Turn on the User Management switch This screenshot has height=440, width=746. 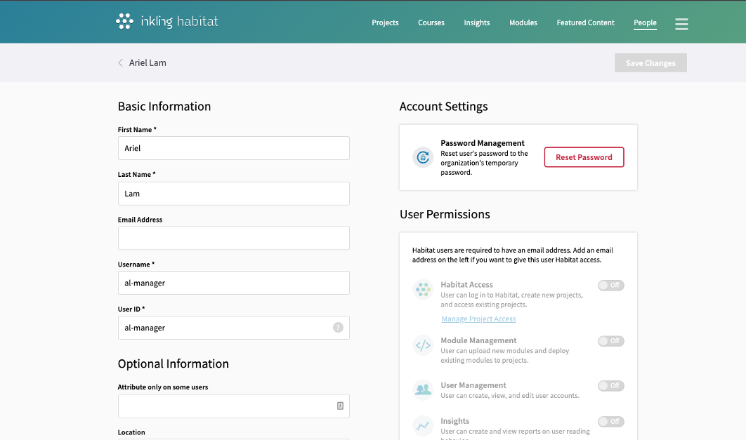click(x=610, y=386)
